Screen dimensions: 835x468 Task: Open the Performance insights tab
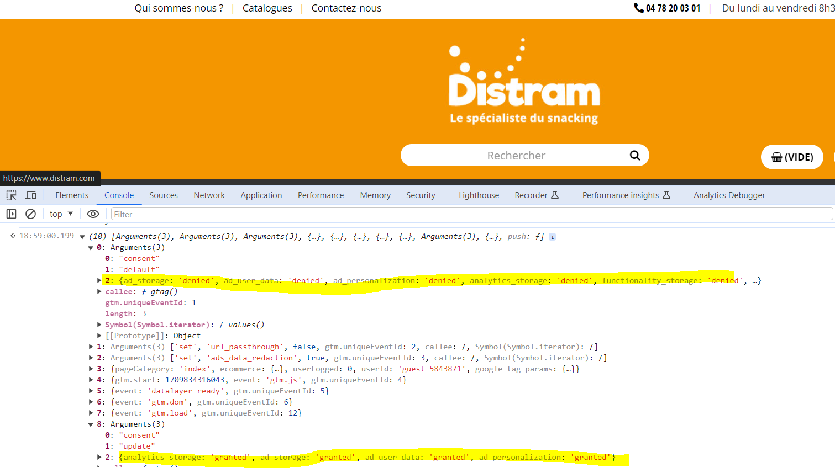626,195
